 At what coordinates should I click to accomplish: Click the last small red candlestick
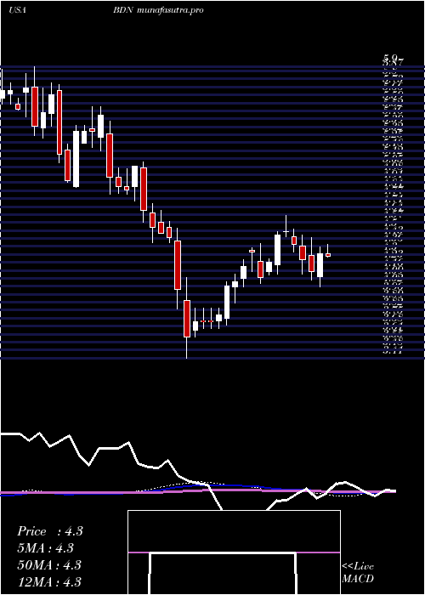point(328,255)
